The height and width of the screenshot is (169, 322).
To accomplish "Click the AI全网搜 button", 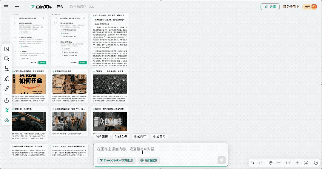I will [x=102, y=137].
